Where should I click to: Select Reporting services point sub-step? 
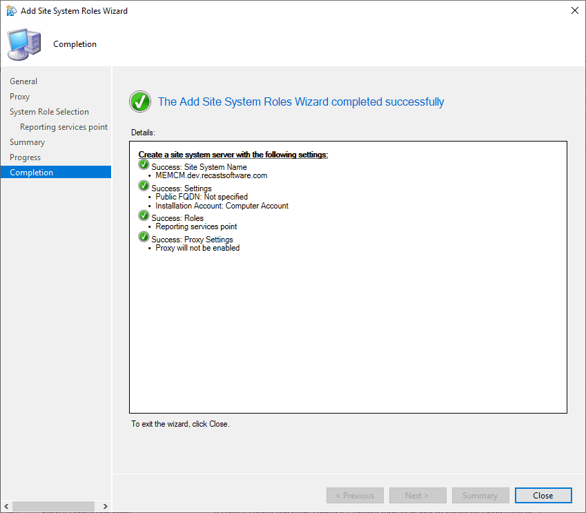[64, 127]
